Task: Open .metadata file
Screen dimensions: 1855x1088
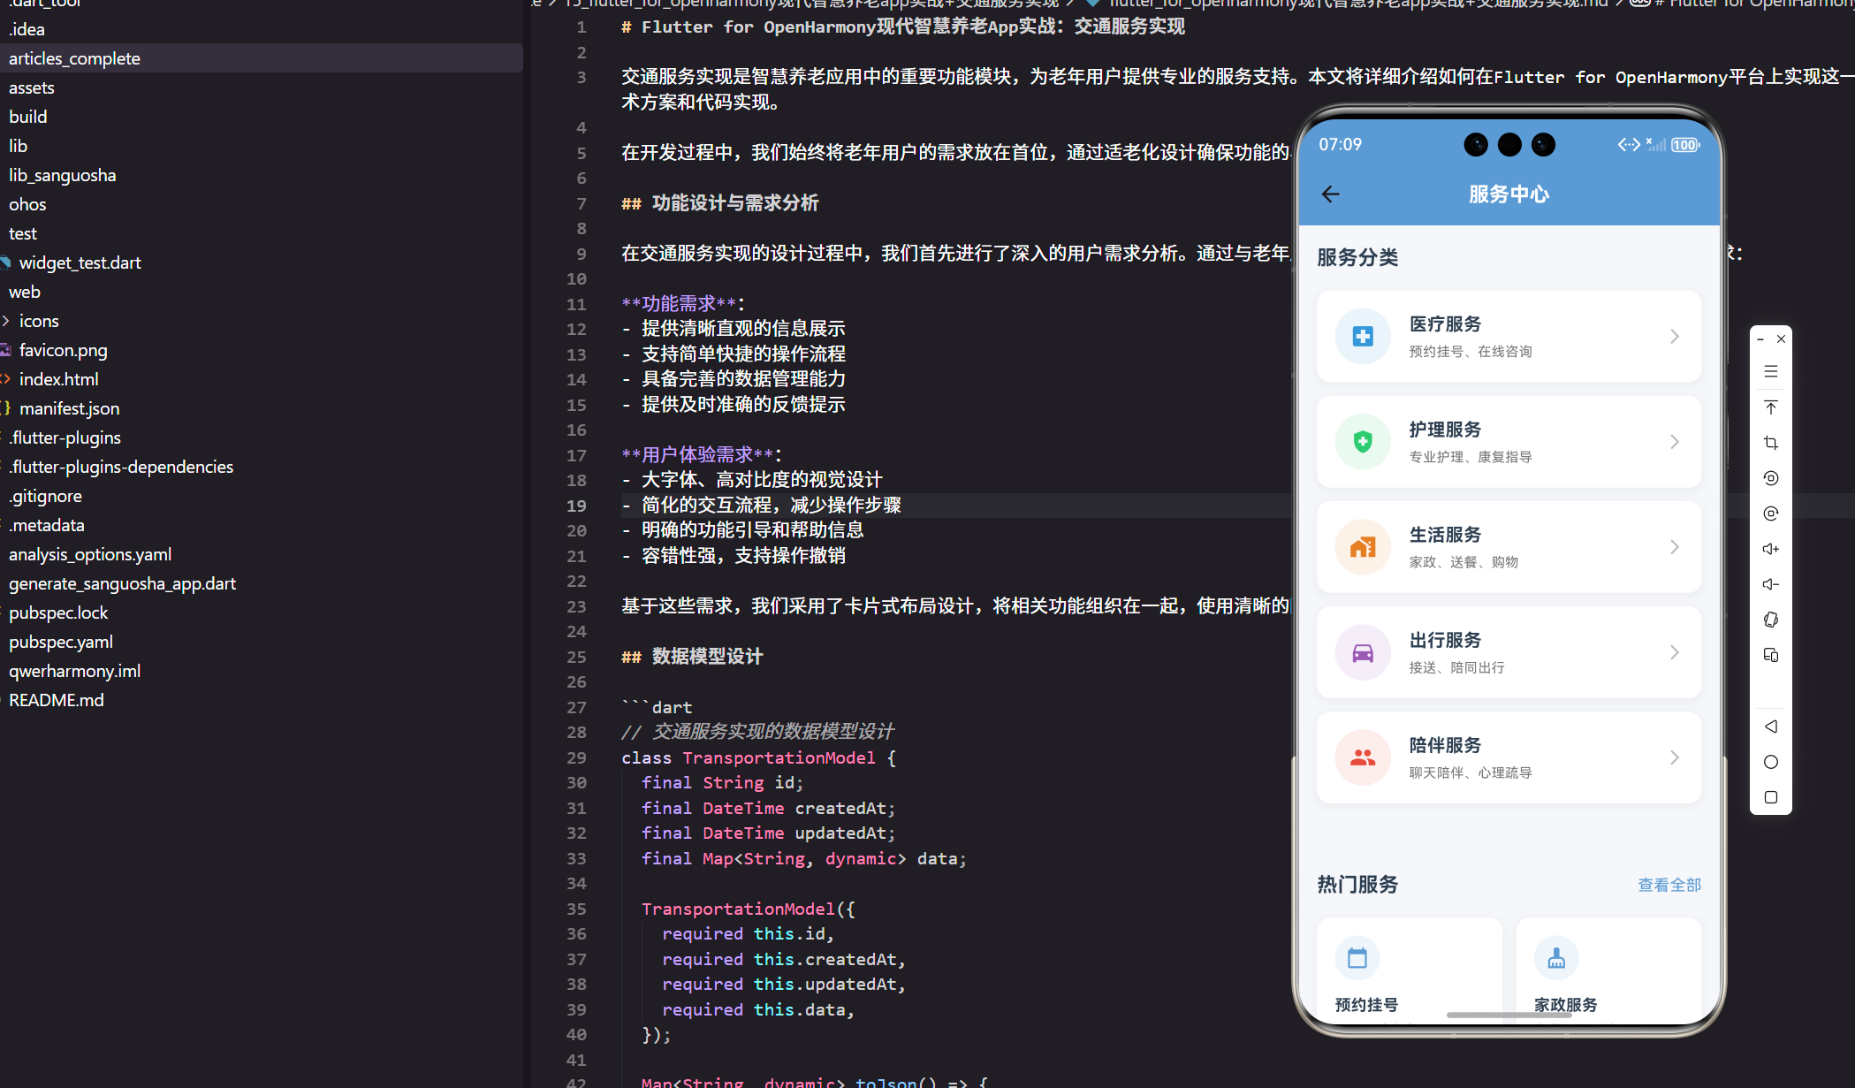Action: tap(262, 525)
